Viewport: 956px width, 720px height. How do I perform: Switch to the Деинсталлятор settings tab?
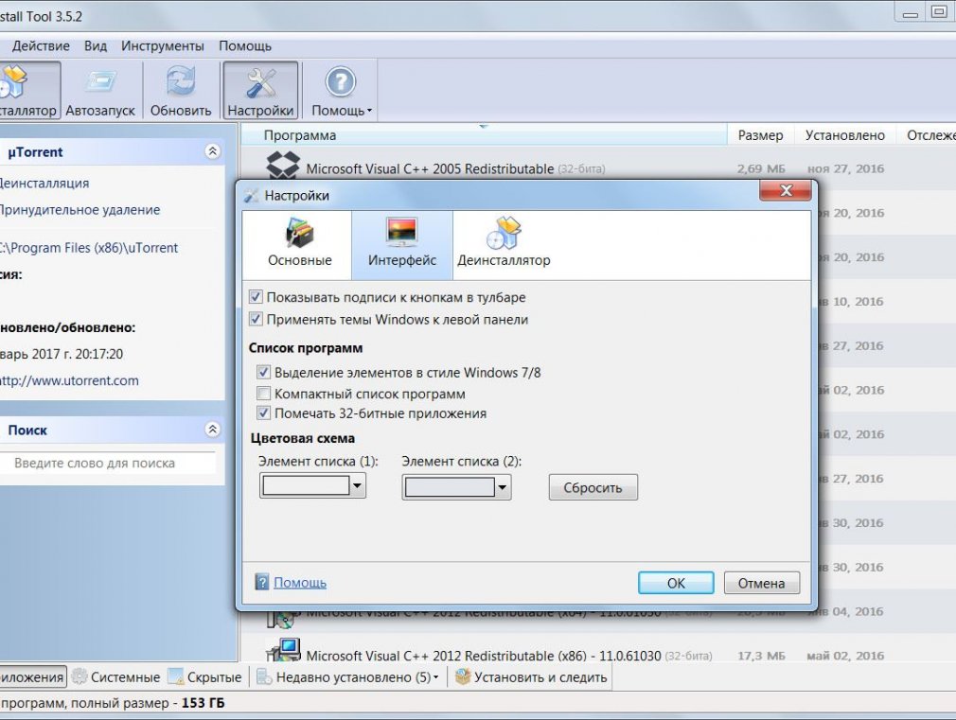504,245
